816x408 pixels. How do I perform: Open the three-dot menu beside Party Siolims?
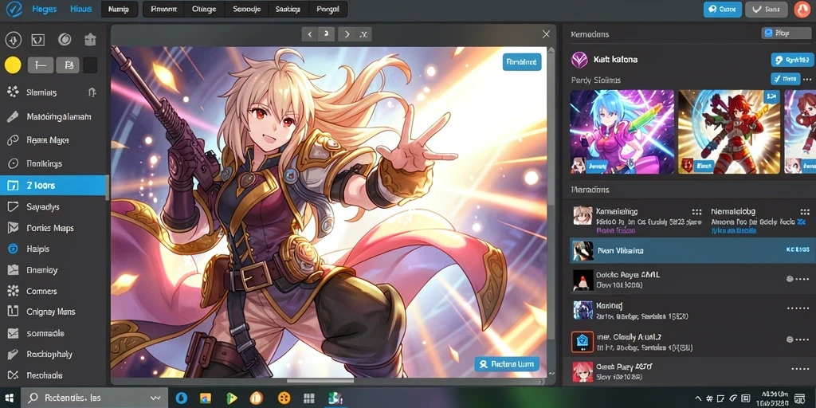807,80
